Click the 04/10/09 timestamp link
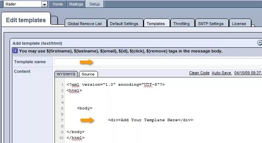Viewport: 262px width, 143px height. pyautogui.click(x=248, y=73)
